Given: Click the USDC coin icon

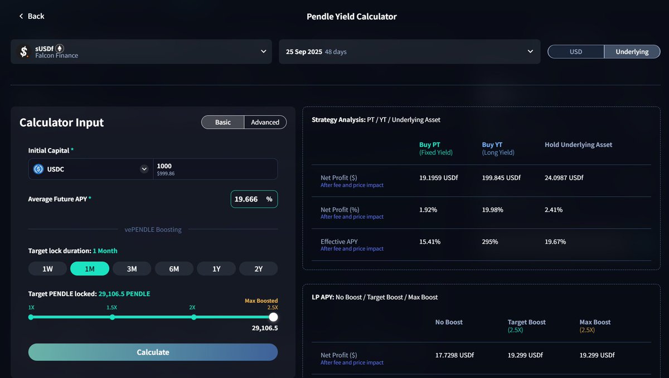Looking at the screenshot, I should click(38, 169).
